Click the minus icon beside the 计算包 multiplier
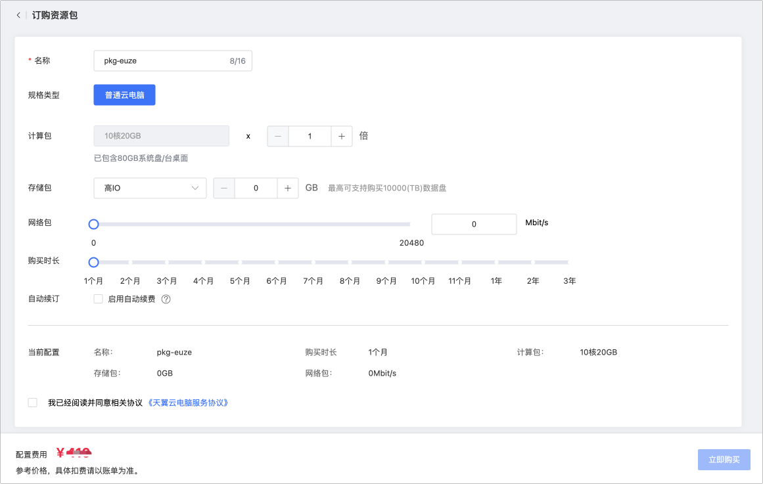Image resolution: width=763 pixels, height=484 pixels. pyautogui.click(x=277, y=136)
